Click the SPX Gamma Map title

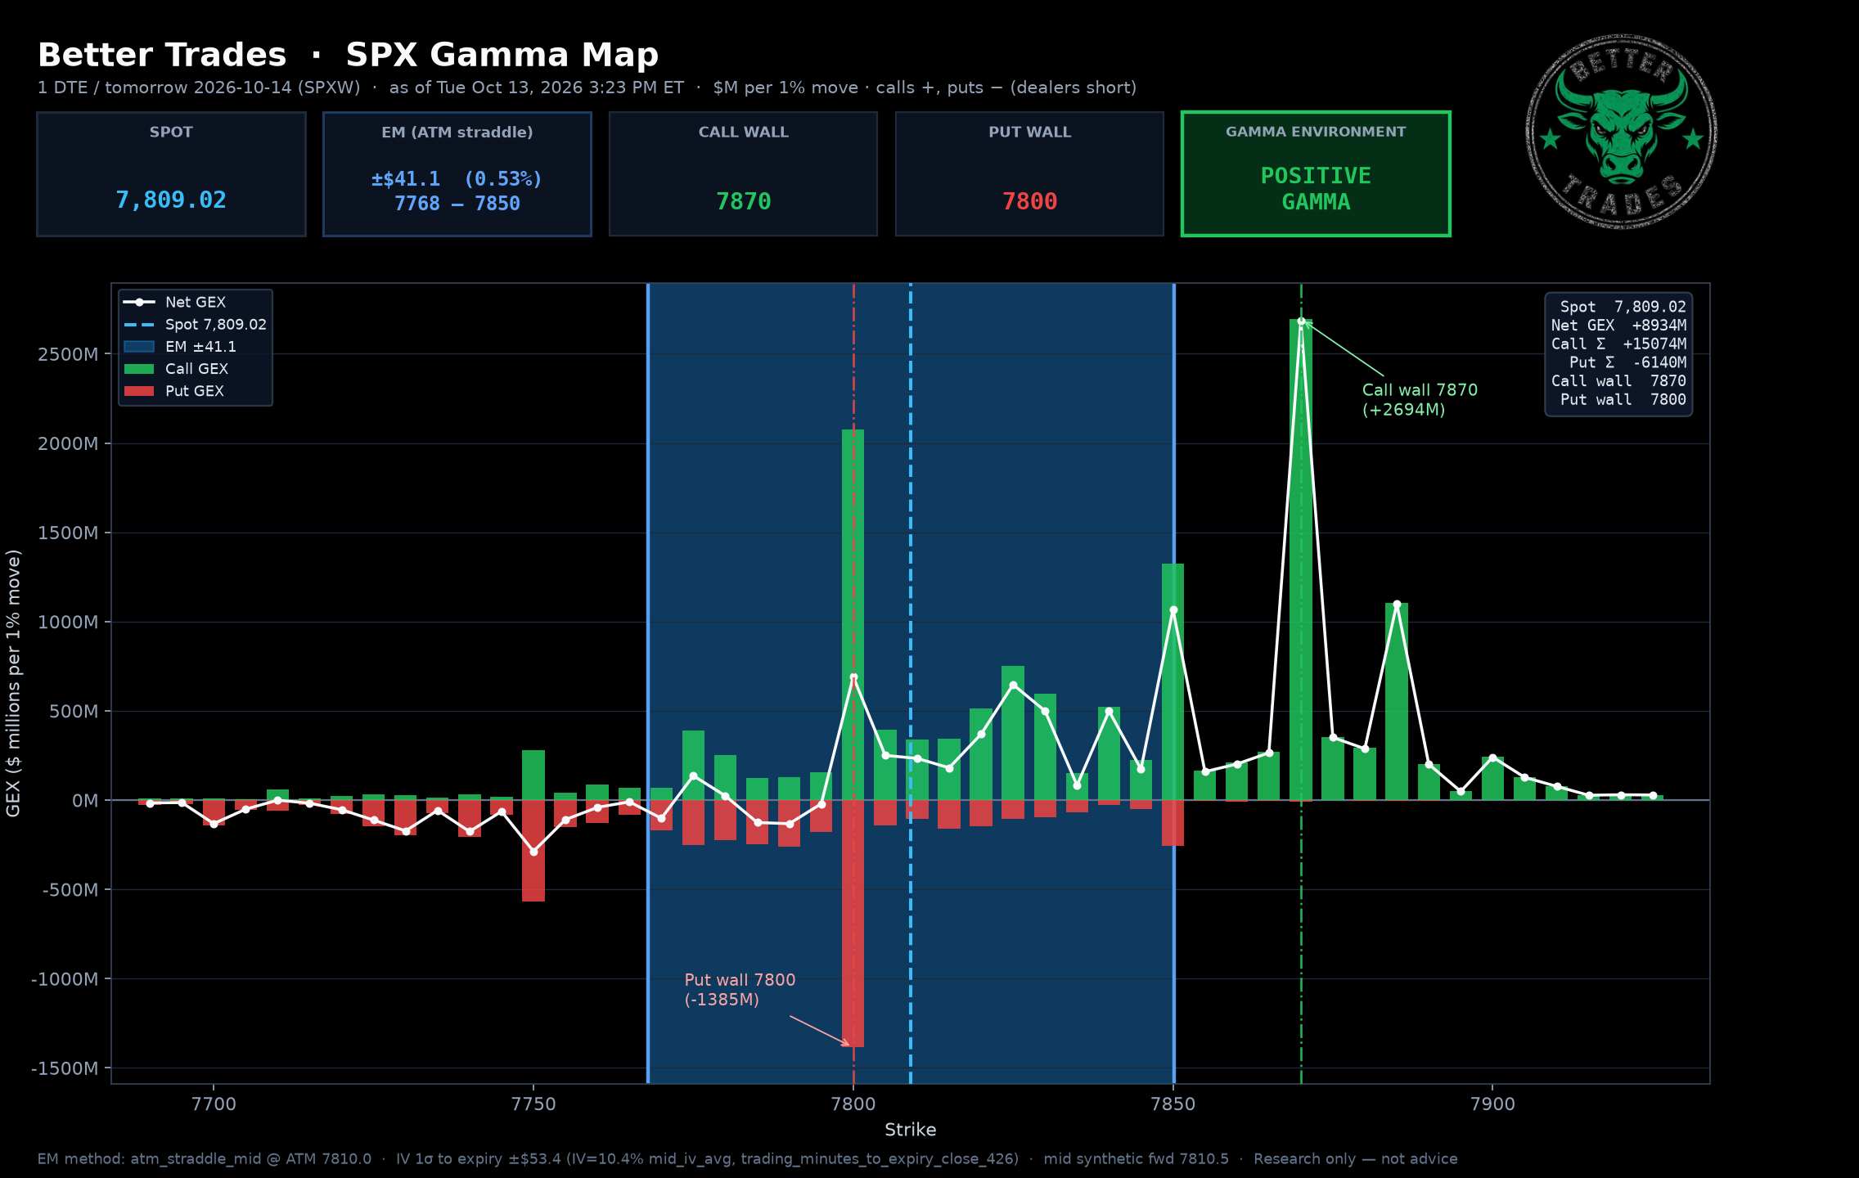502,55
